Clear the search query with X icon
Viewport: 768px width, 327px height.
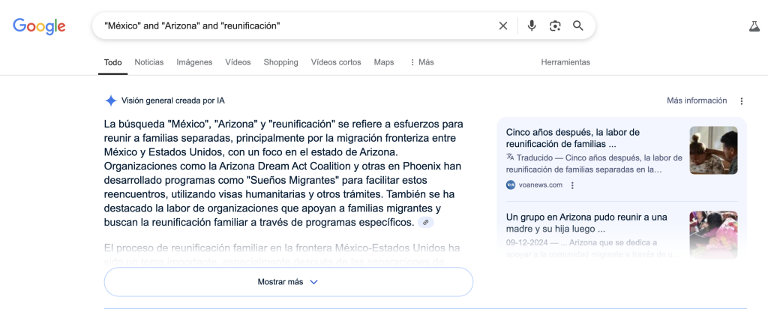(x=503, y=26)
